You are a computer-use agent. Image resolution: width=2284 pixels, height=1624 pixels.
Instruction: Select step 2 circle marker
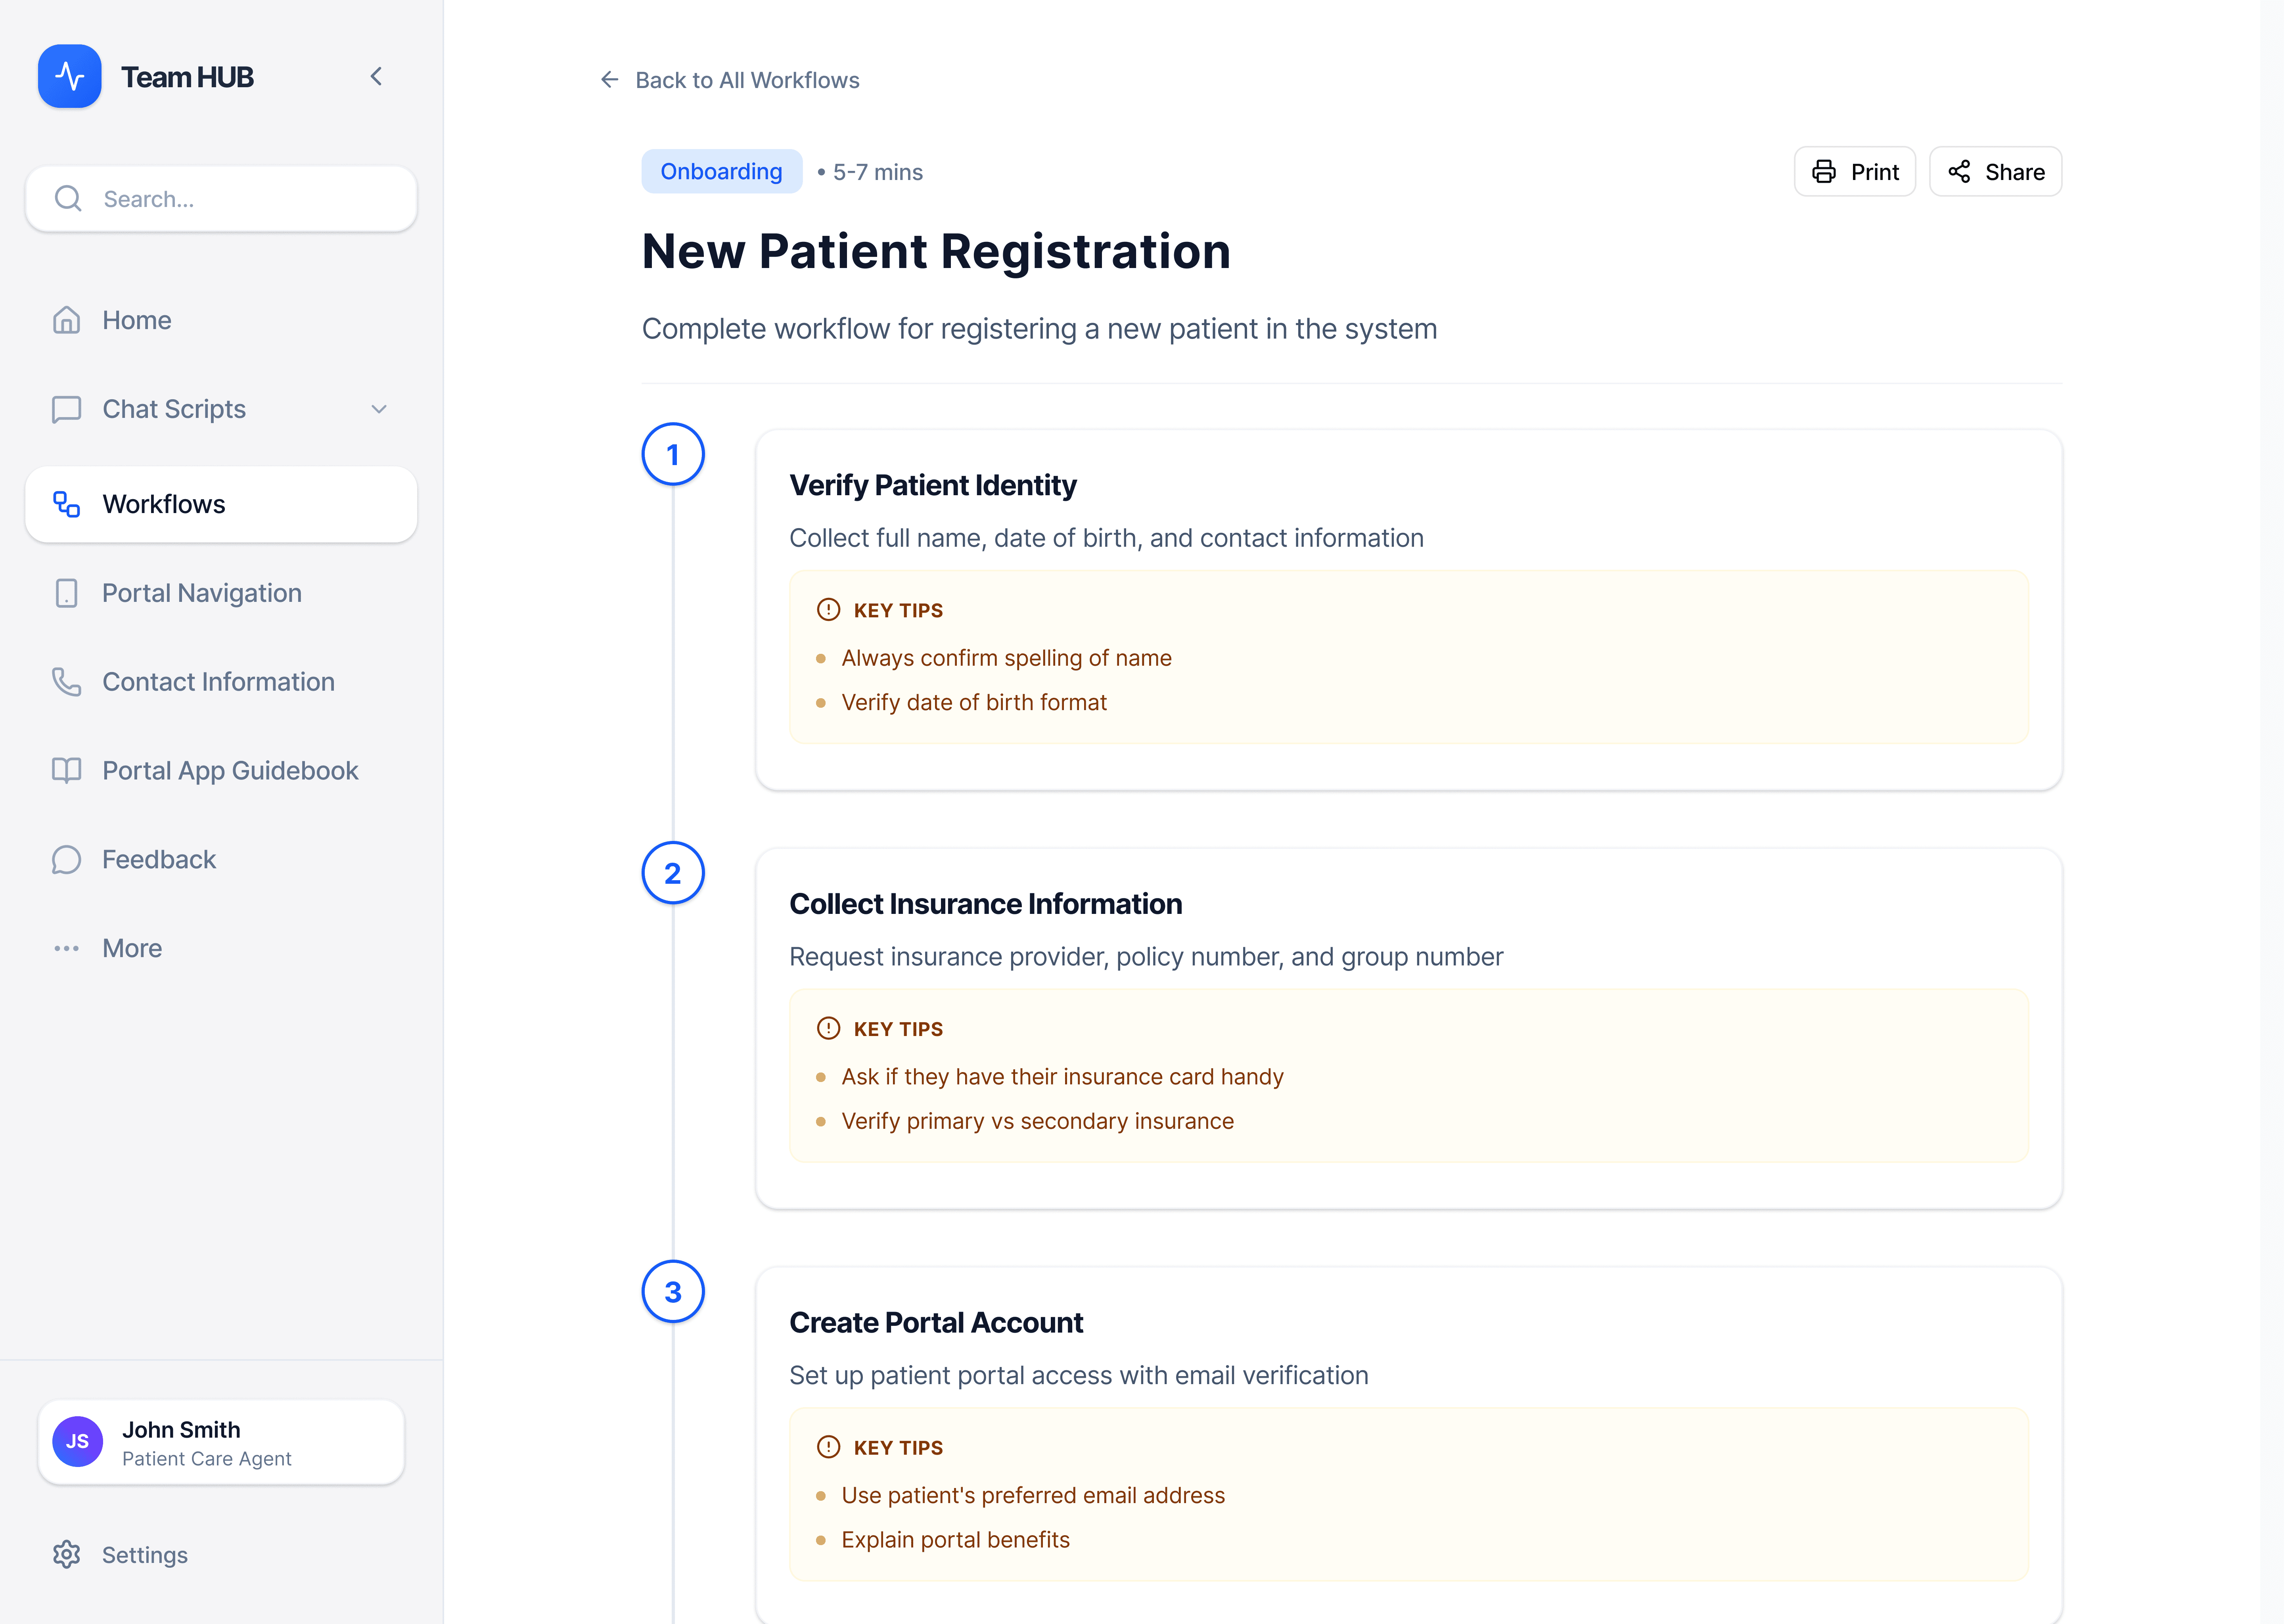(x=672, y=873)
